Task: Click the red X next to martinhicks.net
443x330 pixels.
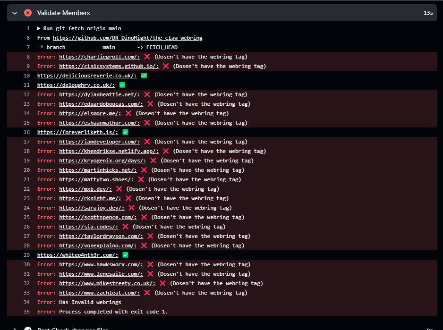Action: pos(144,170)
